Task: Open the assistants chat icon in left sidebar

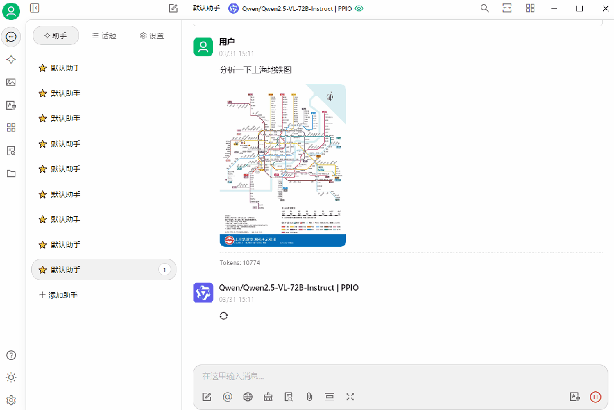Action: pos(11,37)
